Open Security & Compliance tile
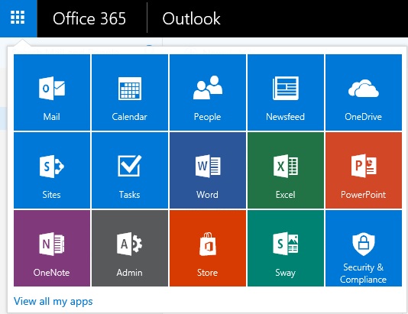 tap(364, 248)
